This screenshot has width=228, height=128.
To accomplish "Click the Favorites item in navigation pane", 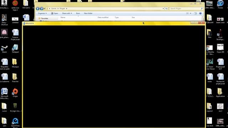I will (45, 18).
